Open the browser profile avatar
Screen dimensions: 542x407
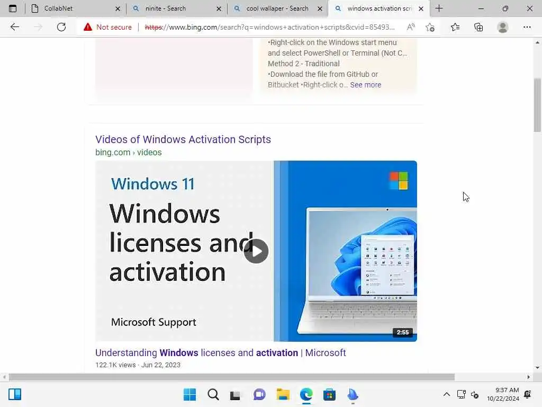[503, 27]
